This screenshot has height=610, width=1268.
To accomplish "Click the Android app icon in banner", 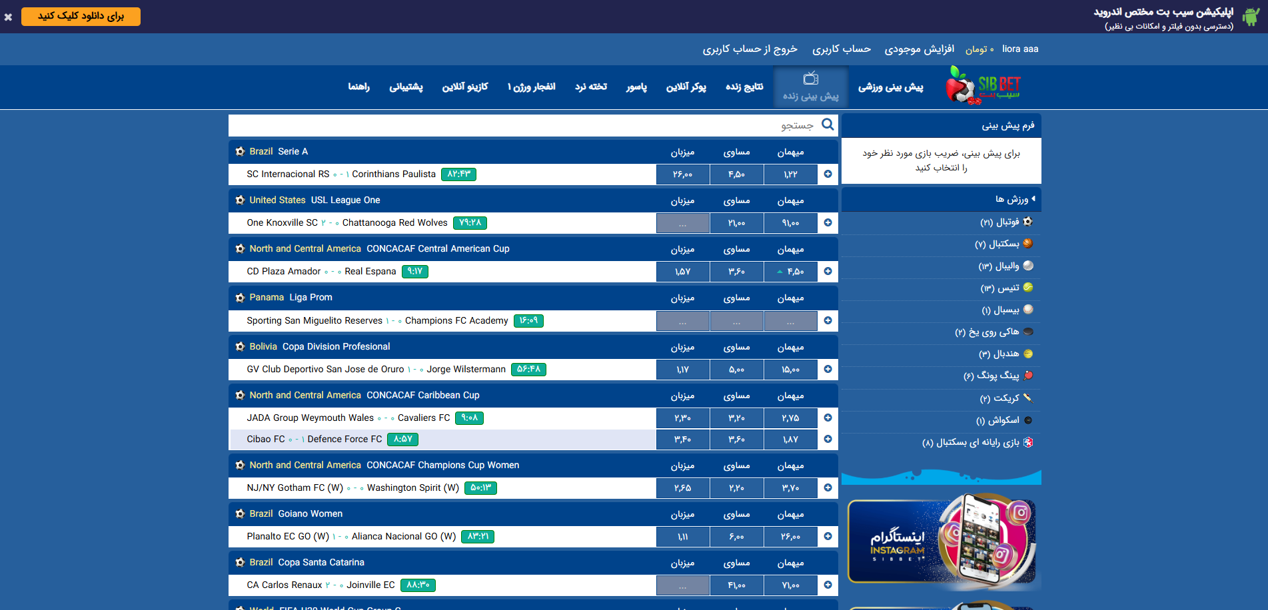I will click(x=1251, y=17).
